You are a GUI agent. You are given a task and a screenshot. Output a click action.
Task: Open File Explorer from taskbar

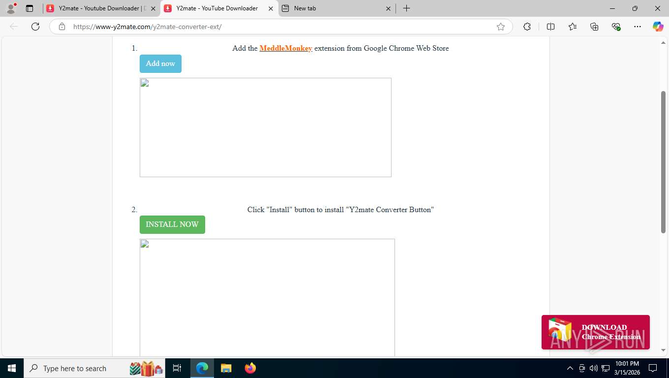click(x=226, y=368)
